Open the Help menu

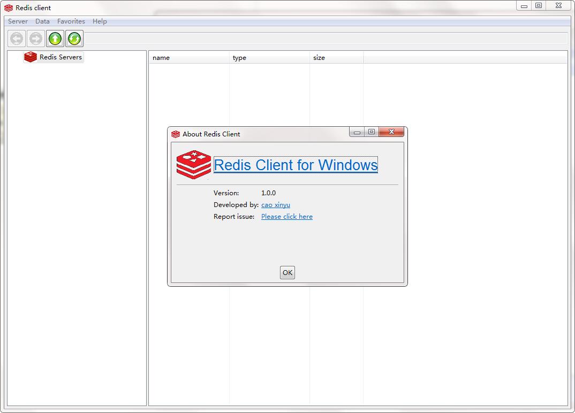(x=100, y=21)
